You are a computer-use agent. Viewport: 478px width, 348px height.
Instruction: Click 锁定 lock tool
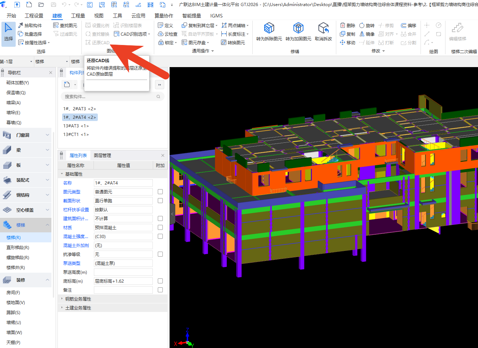click(x=167, y=42)
